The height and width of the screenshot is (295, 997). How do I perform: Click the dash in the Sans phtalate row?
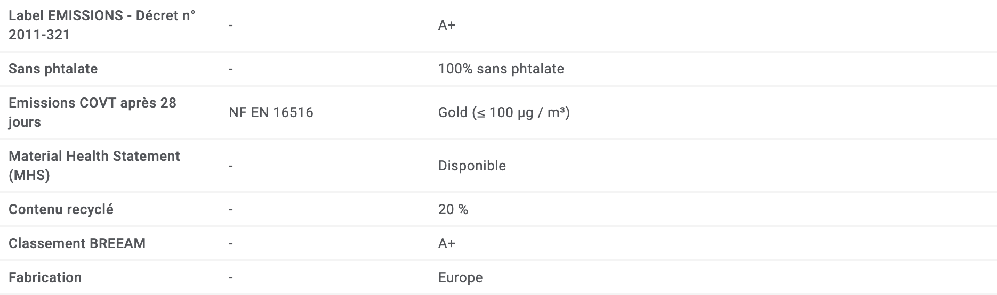tap(231, 69)
